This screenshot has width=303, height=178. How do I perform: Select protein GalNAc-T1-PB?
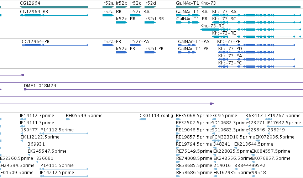193,49
